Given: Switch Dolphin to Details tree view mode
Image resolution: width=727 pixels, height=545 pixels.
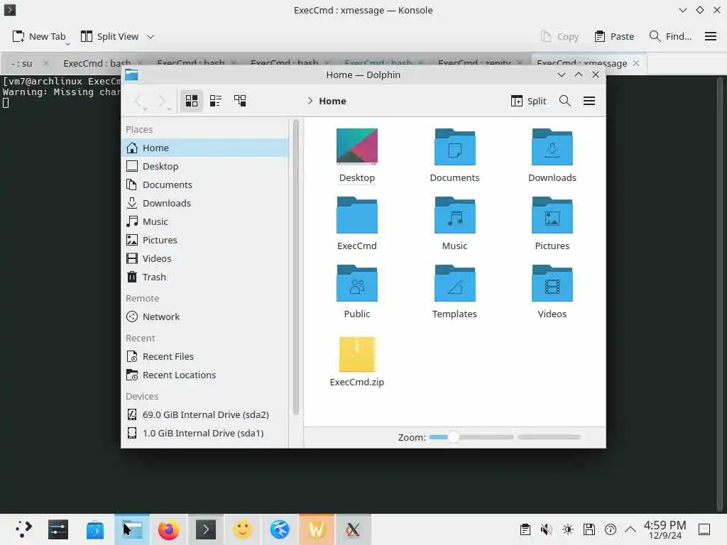Looking at the screenshot, I should 240,101.
